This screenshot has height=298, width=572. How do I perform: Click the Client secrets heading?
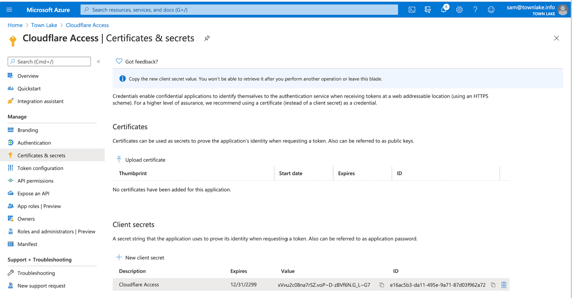tap(133, 224)
